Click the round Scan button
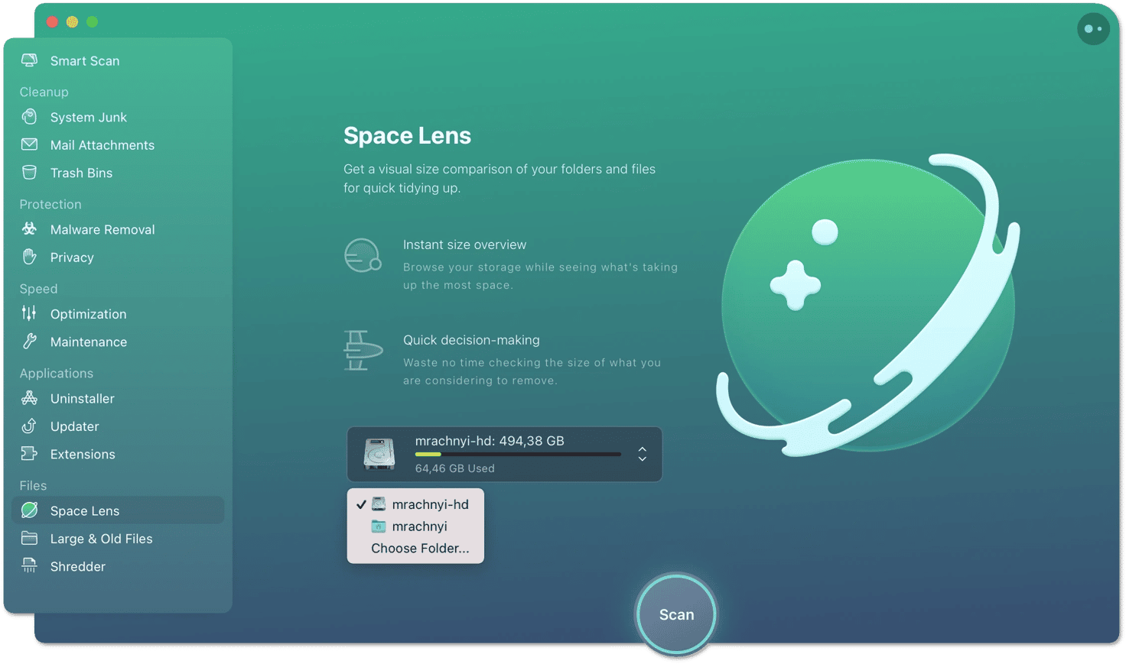The width and height of the screenshot is (1126, 664). (x=676, y=614)
